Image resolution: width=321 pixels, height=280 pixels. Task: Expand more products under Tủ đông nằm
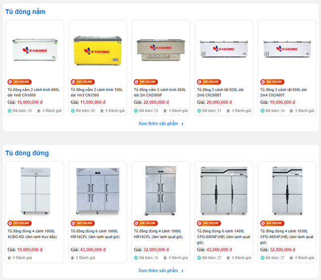pos(160,124)
